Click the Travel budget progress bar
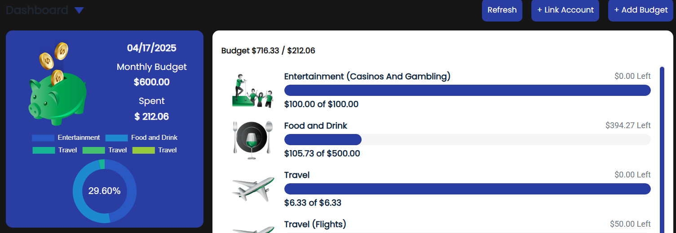Viewport: 676px width, 233px height. pos(467,189)
